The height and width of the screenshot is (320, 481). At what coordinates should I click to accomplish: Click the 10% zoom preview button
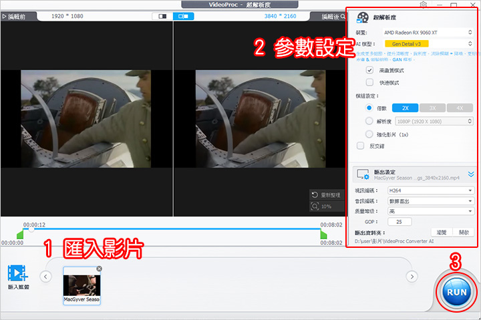pos(327,206)
